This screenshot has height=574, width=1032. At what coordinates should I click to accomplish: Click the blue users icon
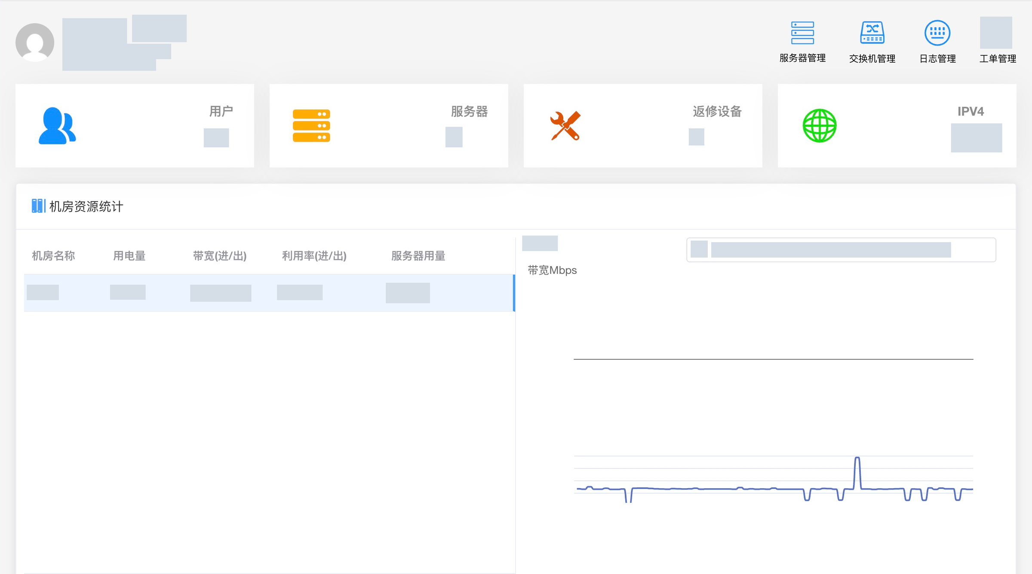click(x=57, y=126)
